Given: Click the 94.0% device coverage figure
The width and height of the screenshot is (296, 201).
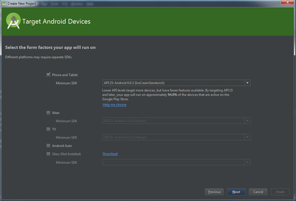Looking at the screenshot, I should [x=172, y=95].
